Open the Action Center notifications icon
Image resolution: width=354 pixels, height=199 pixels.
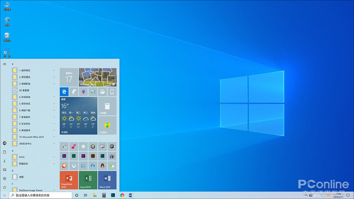pyautogui.click(x=348, y=195)
